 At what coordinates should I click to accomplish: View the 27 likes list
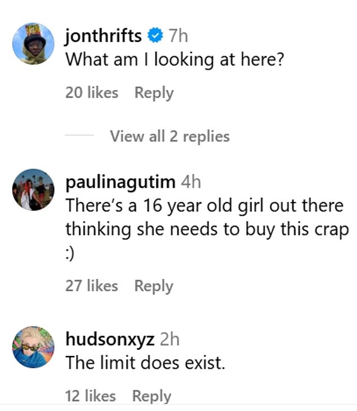click(92, 286)
